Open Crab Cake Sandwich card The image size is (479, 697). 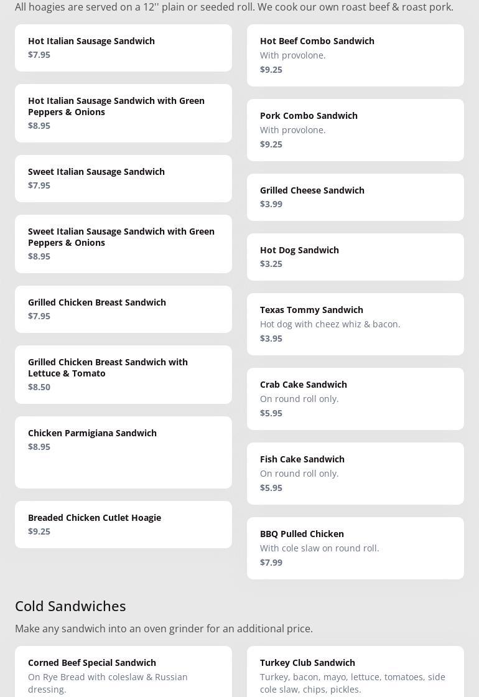click(x=355, y=398)
